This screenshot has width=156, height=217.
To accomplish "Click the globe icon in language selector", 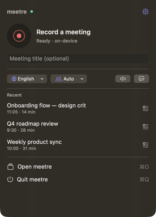I will (14, 79).
